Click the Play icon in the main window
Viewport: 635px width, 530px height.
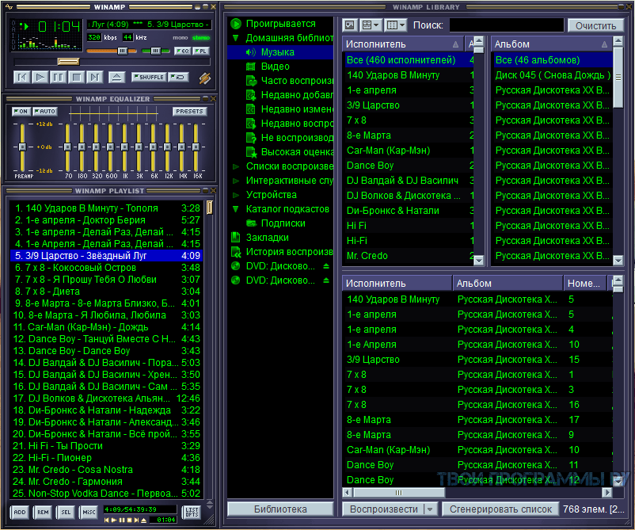pyautogui.click(x=40, y=77)
